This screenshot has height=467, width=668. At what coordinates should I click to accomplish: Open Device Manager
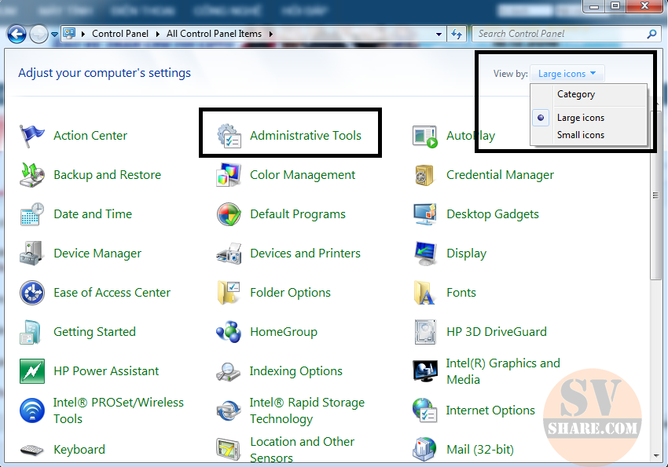click(97, 253)
